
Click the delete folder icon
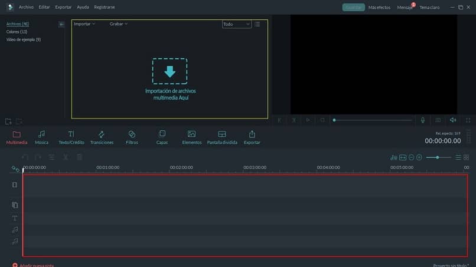pyautogui.click(x=19, y=121)
